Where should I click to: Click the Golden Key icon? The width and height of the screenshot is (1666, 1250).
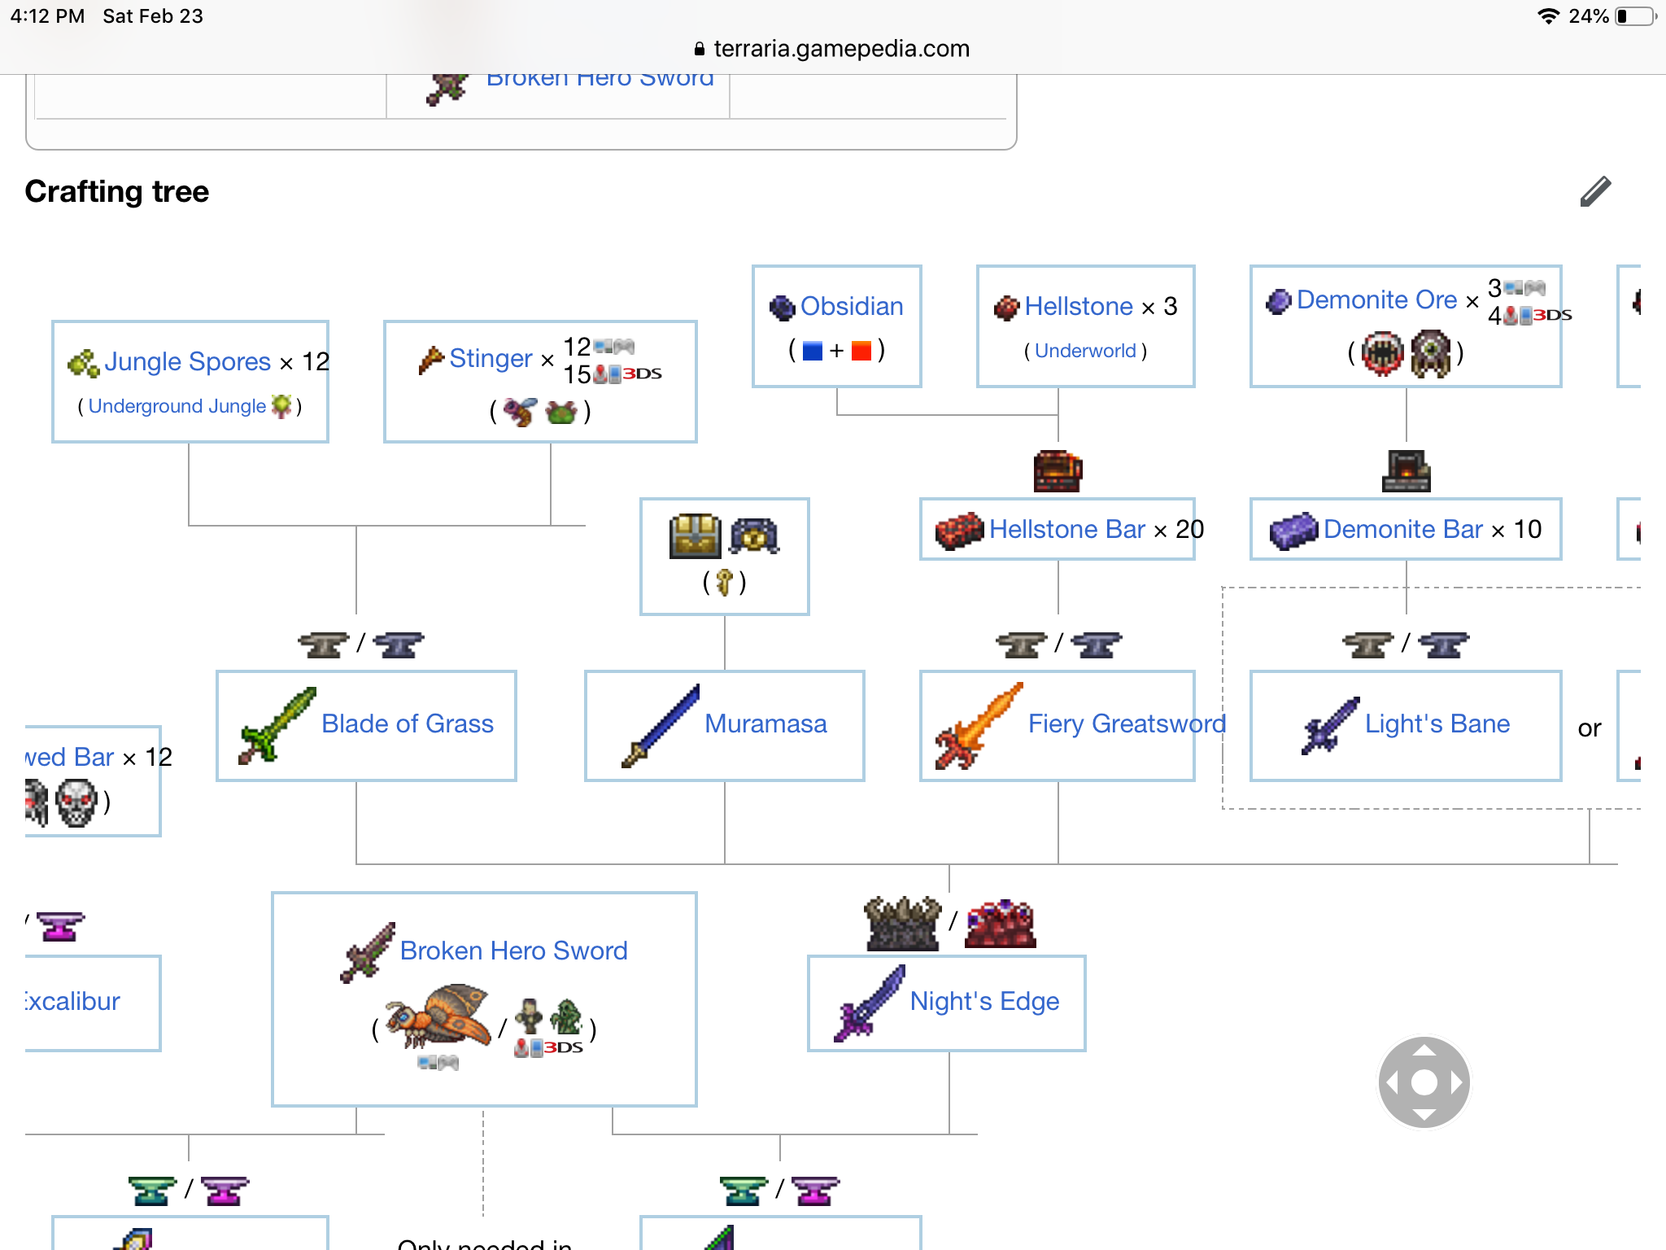click(x=724, y=582)
